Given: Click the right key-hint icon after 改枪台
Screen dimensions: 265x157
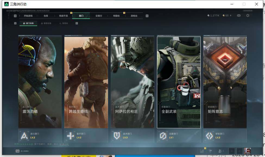Looking at the screenshot, I should (147, 16).
